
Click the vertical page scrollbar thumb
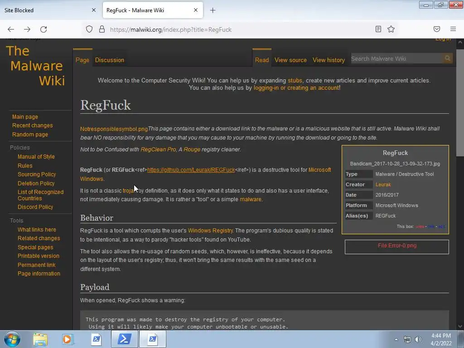click(460, 103)
